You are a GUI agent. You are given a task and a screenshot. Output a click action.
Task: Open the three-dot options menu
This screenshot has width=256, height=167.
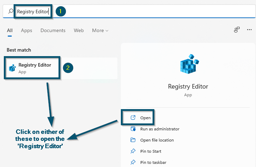coord(249,30)
